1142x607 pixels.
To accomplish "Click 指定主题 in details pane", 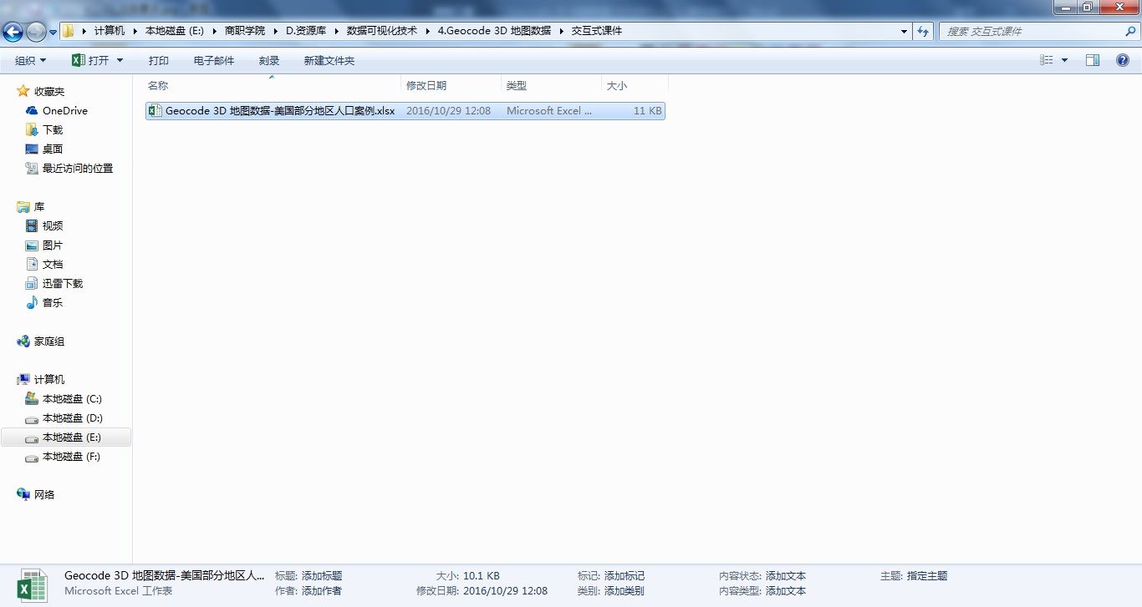I will pyautogui.click(x=927, y=575).
